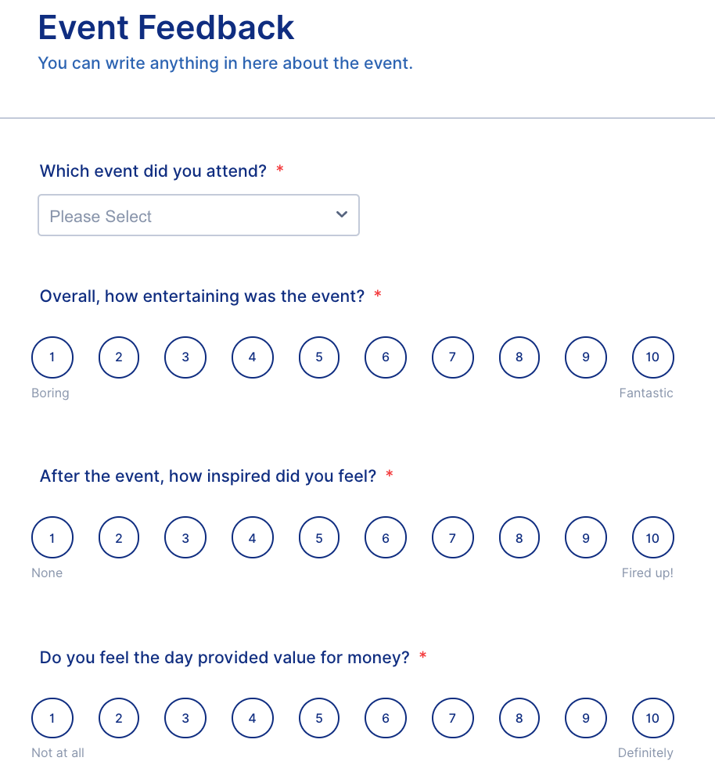This screenshot has height=779, width=715.
Task: Click the 'Which event did you attend?' label
Action: point(153,171)
